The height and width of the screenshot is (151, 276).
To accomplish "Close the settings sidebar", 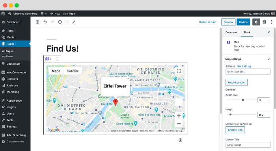I will tap(269, 33).
